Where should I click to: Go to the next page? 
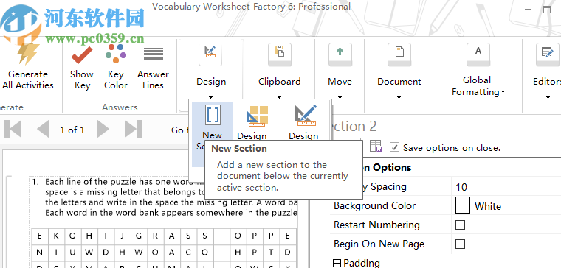[x=103, y=129]
